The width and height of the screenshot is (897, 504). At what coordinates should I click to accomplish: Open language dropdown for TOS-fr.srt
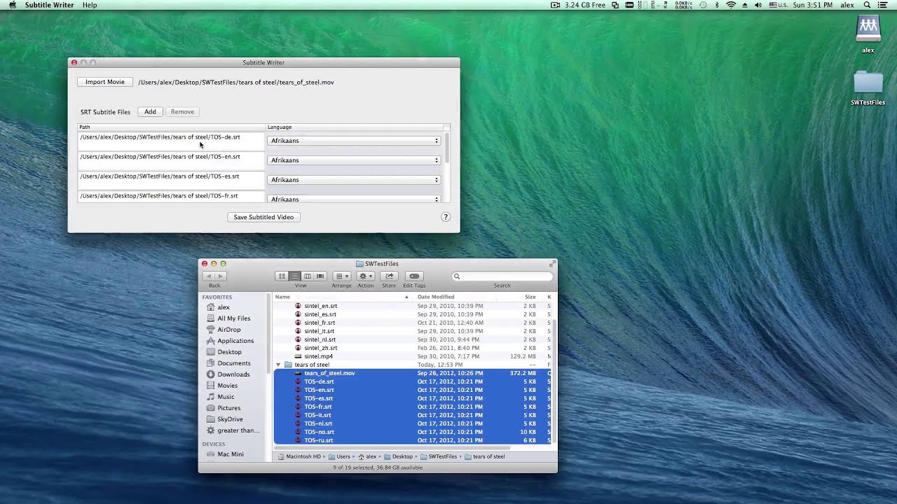(x=353, y=199)
